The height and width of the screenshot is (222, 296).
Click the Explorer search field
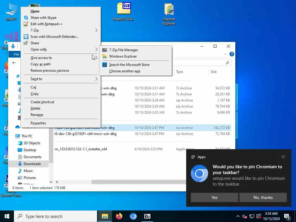[201, 63]
